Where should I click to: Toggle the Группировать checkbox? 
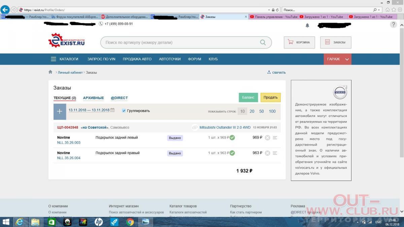124,111
